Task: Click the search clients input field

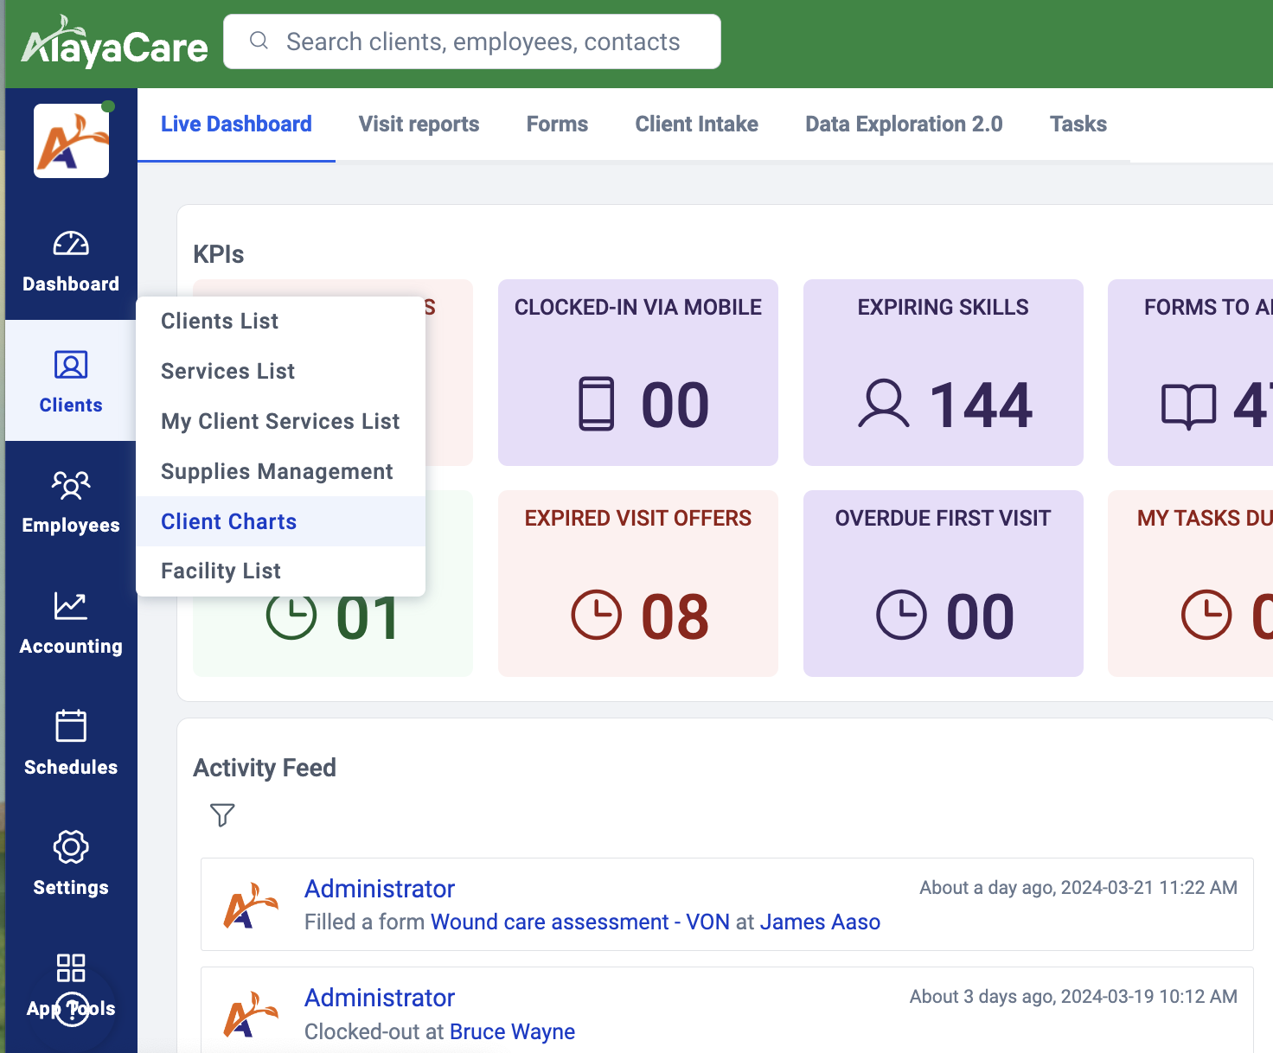Action: click(483, 41)
